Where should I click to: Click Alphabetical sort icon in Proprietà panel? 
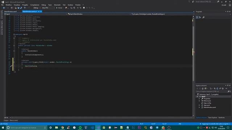[x=200, y=17]
